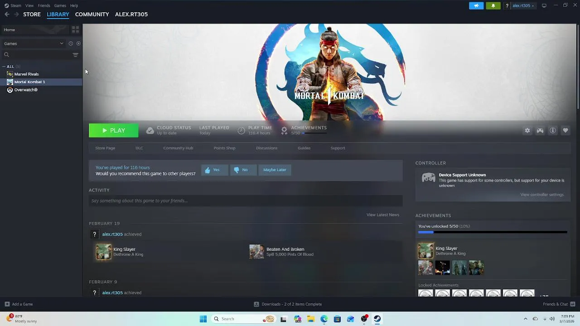The width and height of the screenshot is (580, 326).
Task: Select Overwatch in the library list
Action: (x=41, y=90)
